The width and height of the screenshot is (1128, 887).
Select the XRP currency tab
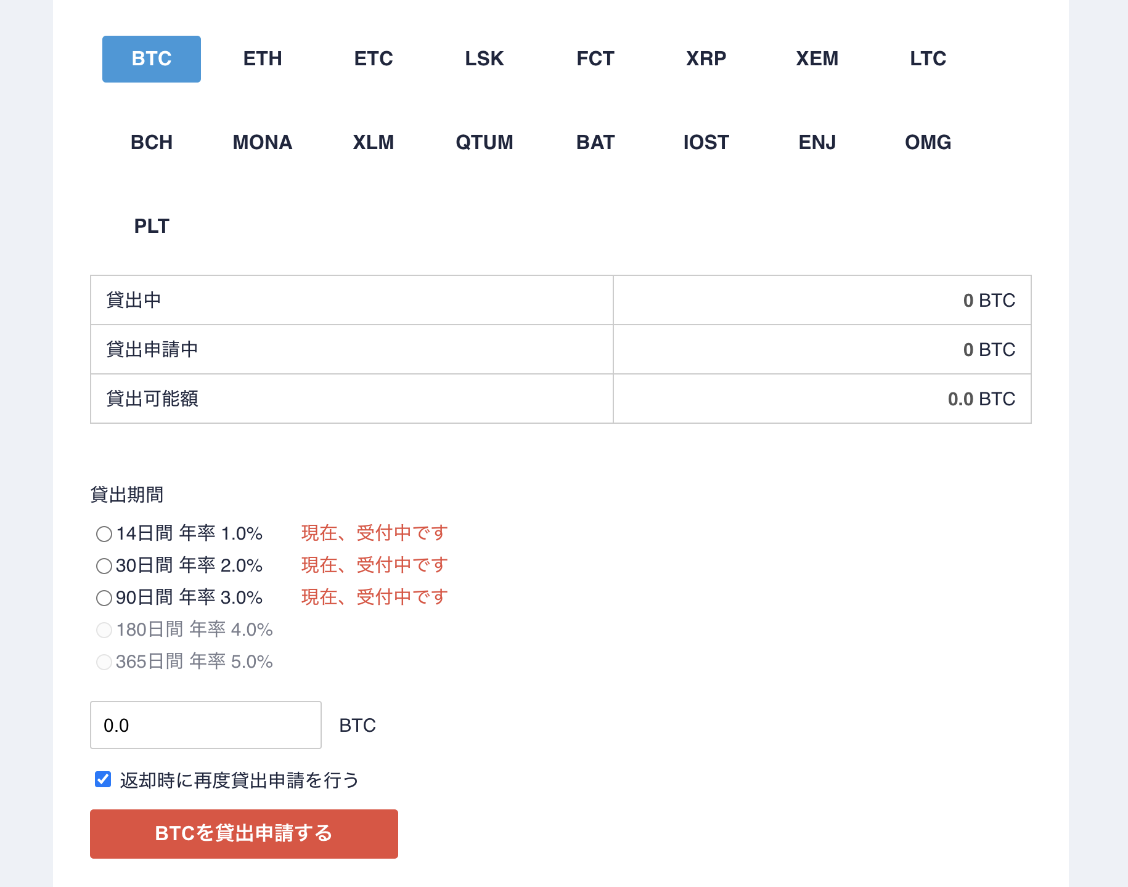(x=706, y=59)
